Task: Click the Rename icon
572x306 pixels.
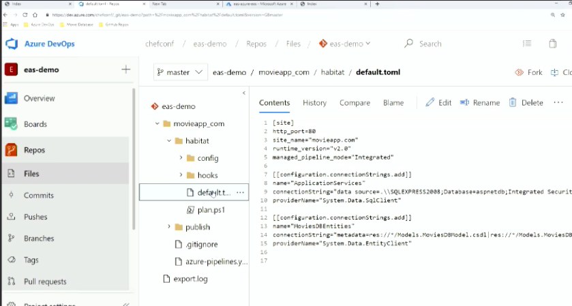Action: (x=464, y=102)
